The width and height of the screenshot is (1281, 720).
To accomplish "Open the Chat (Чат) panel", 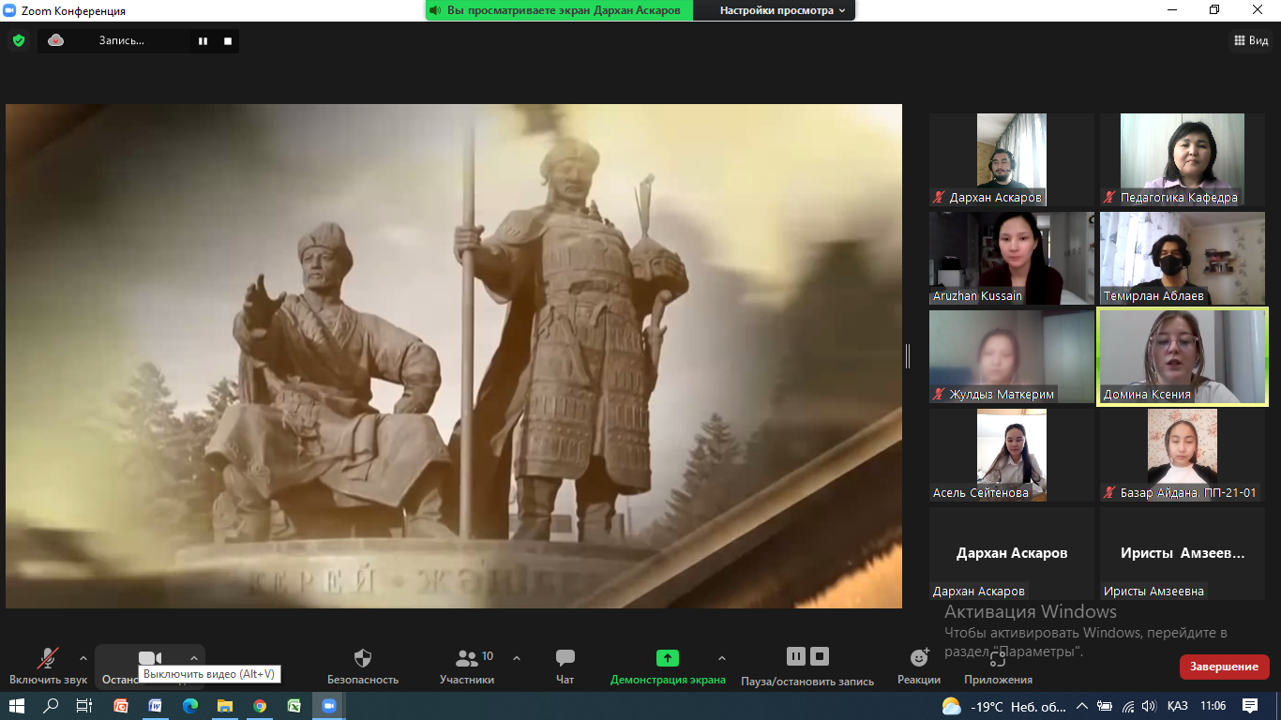I will pos(565,659).
